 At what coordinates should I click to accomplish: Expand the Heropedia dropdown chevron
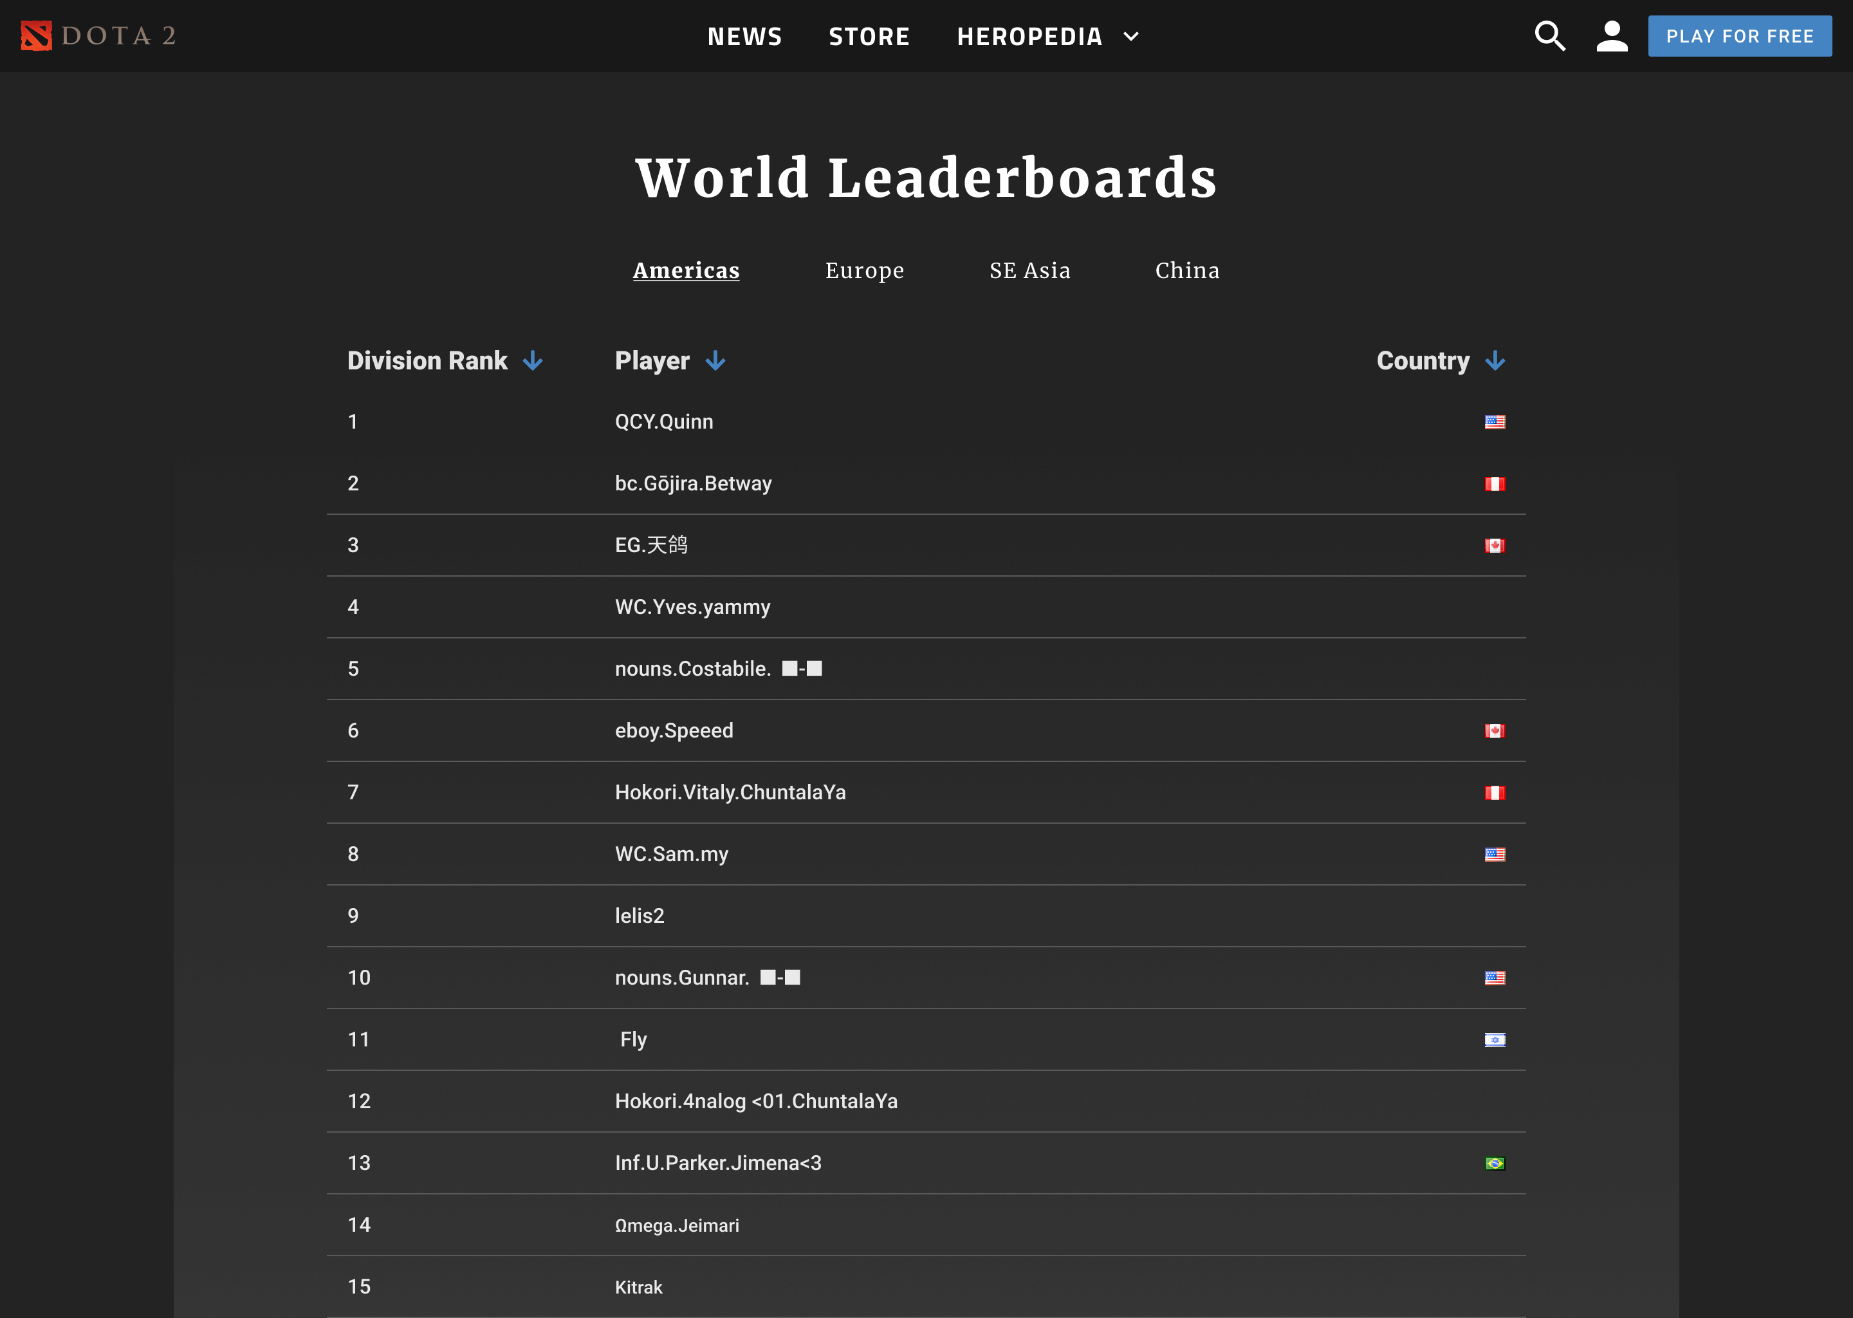tap(1131, 37)
